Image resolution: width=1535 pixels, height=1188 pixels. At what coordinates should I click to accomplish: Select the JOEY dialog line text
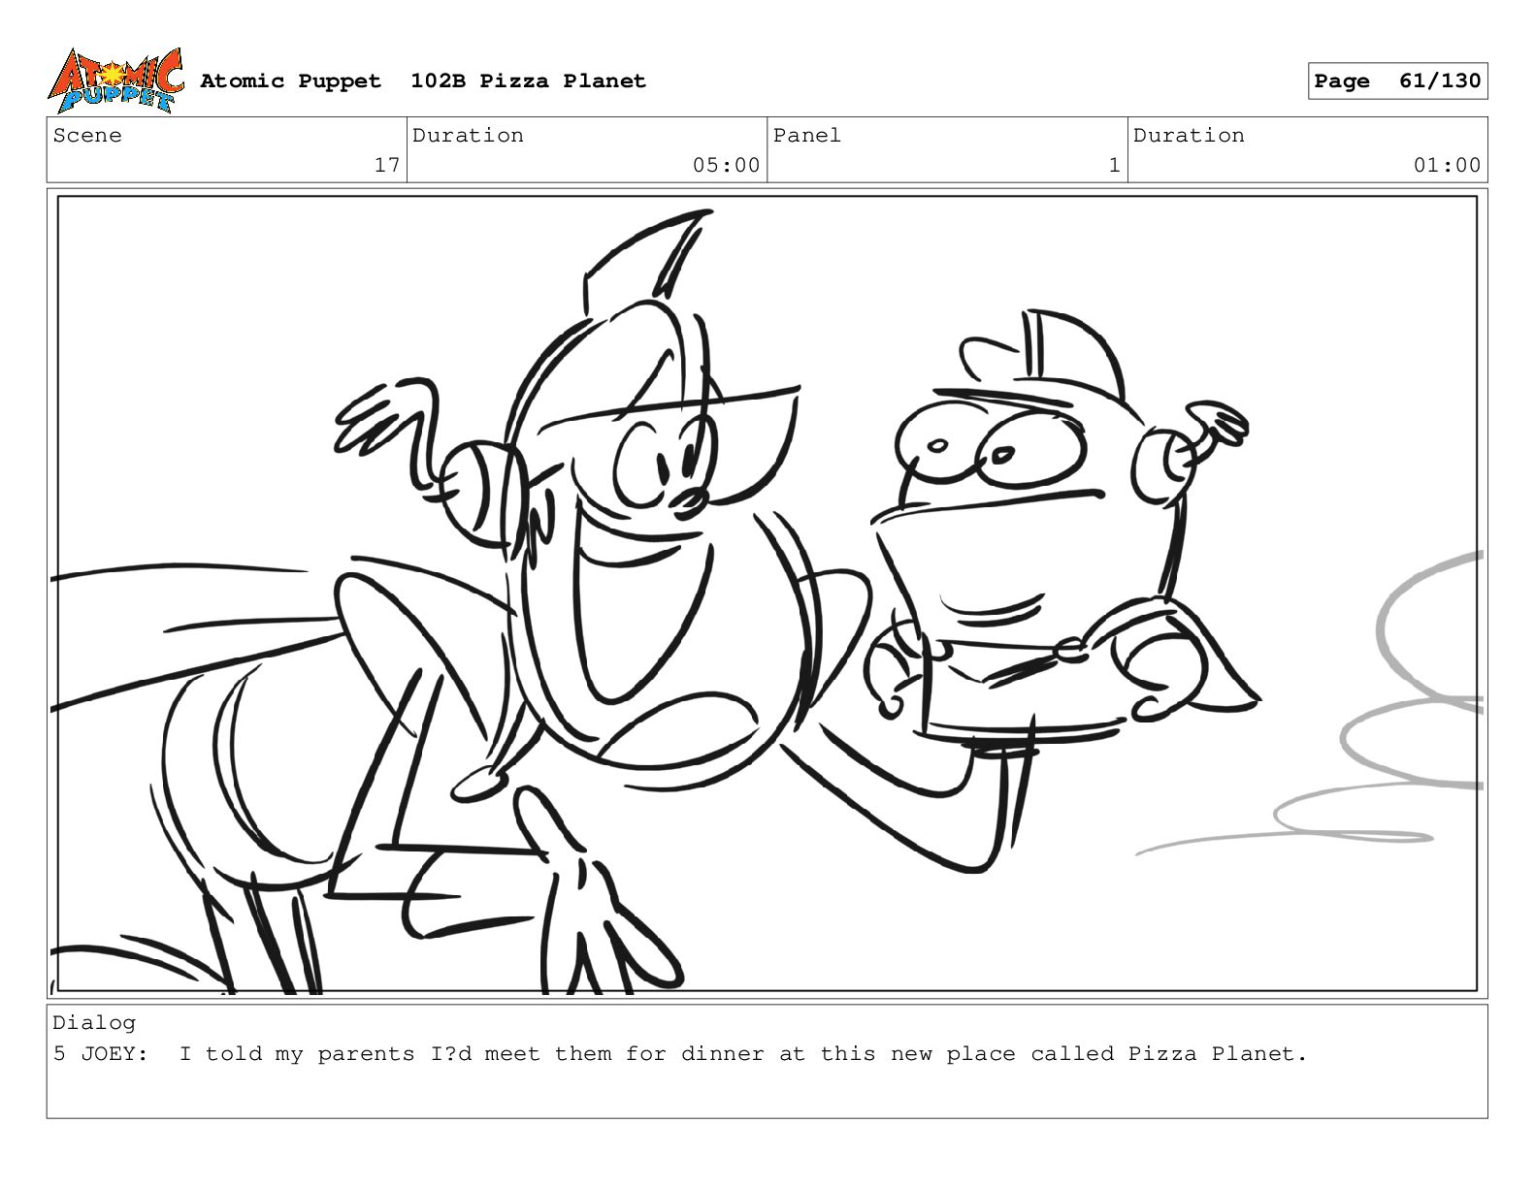(x=680, y=1054)
